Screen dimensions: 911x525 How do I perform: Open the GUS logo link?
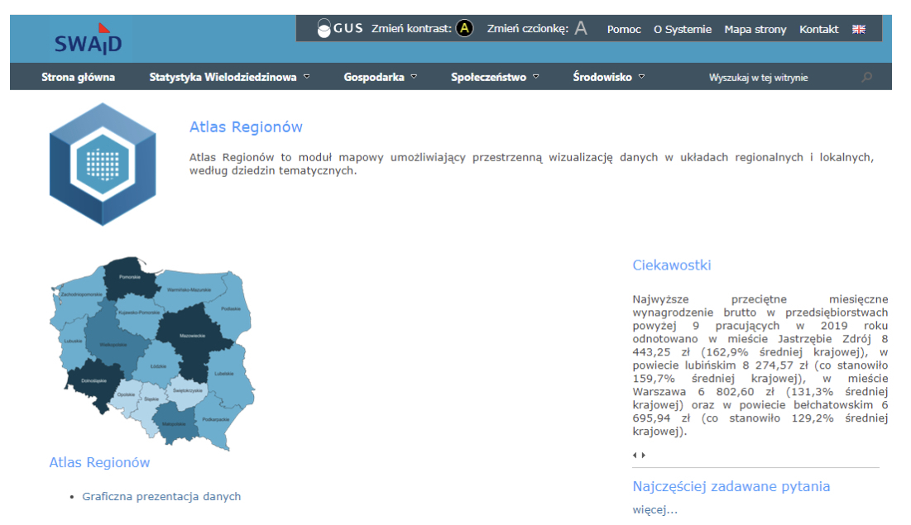tap(340, 29)
